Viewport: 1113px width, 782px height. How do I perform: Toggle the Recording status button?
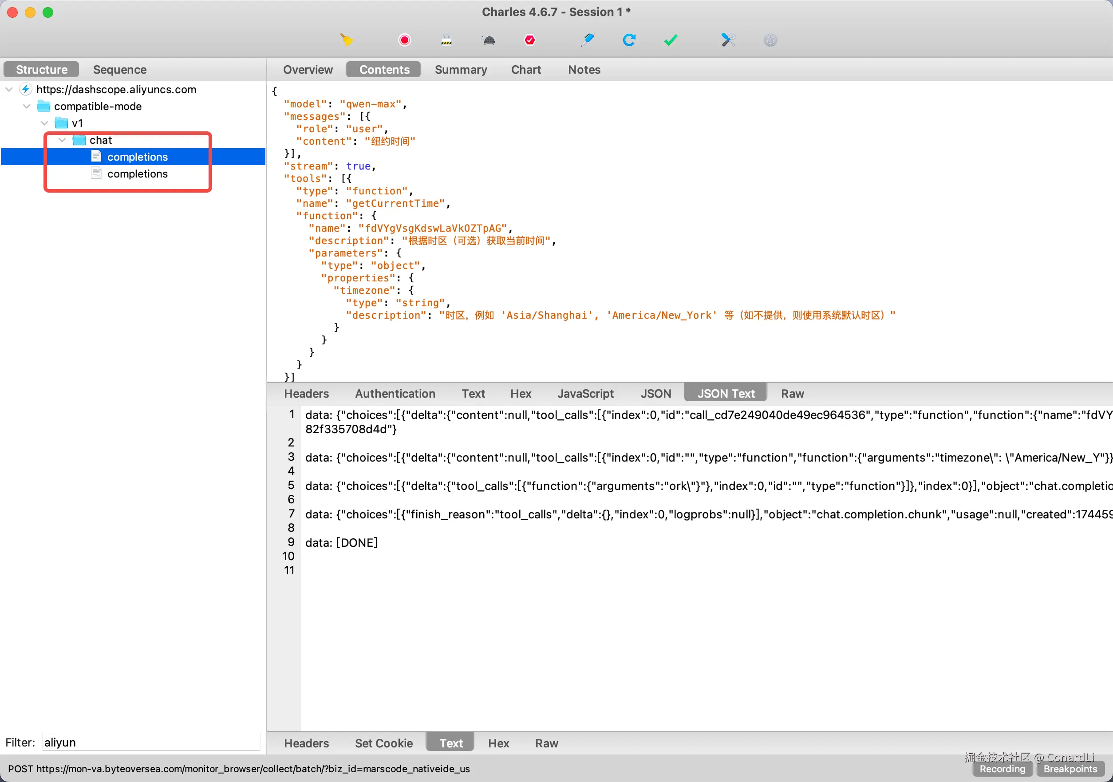[1002, 769]
